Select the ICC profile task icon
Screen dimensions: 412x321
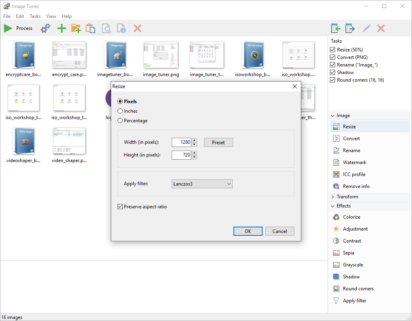[x=336, y=174]
